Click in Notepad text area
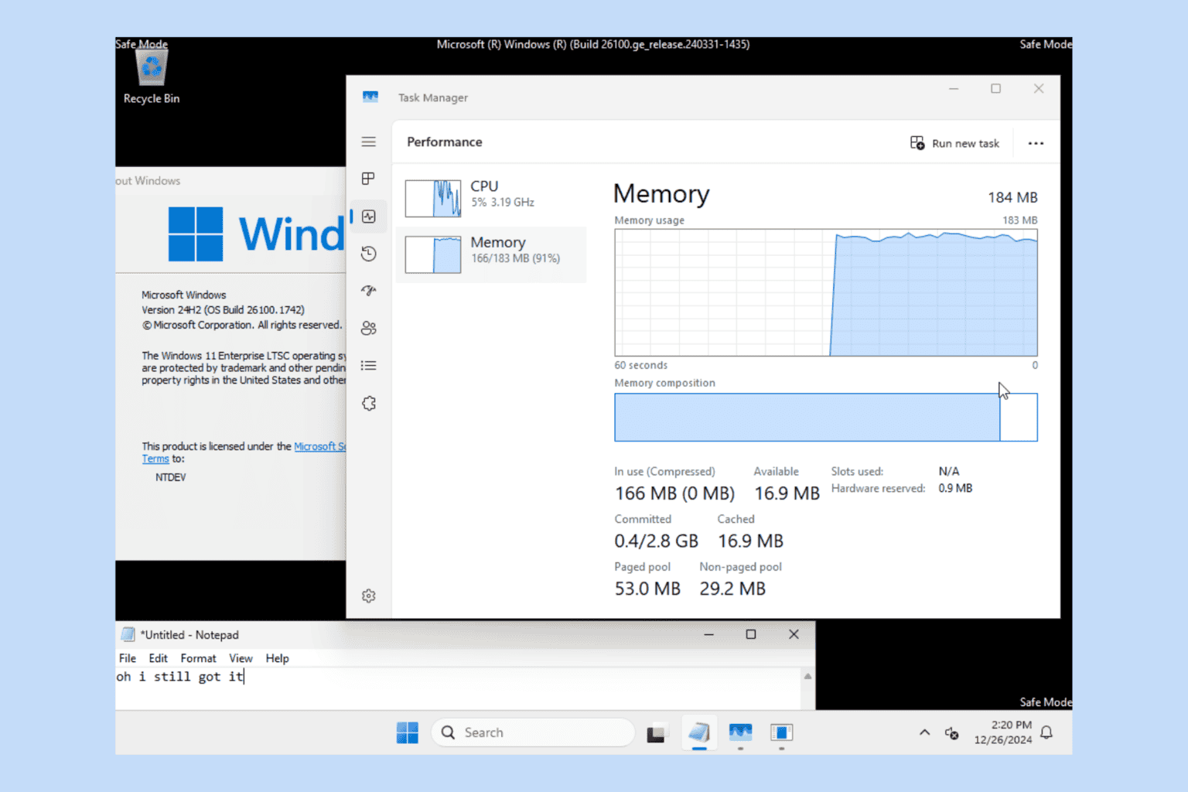Viewport: 1188px width, 792px height. tap(458, 688)
